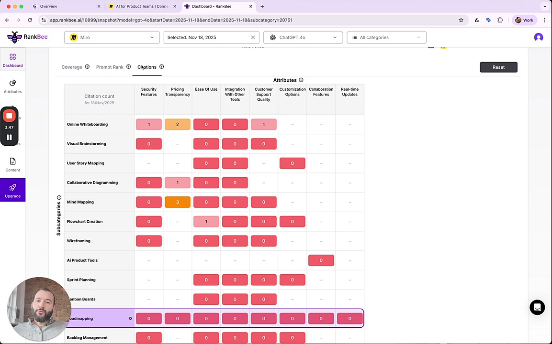This screenshot has height=344, width=552.
Task: Bookmark this page with the star icon
Action: [461, 20]
